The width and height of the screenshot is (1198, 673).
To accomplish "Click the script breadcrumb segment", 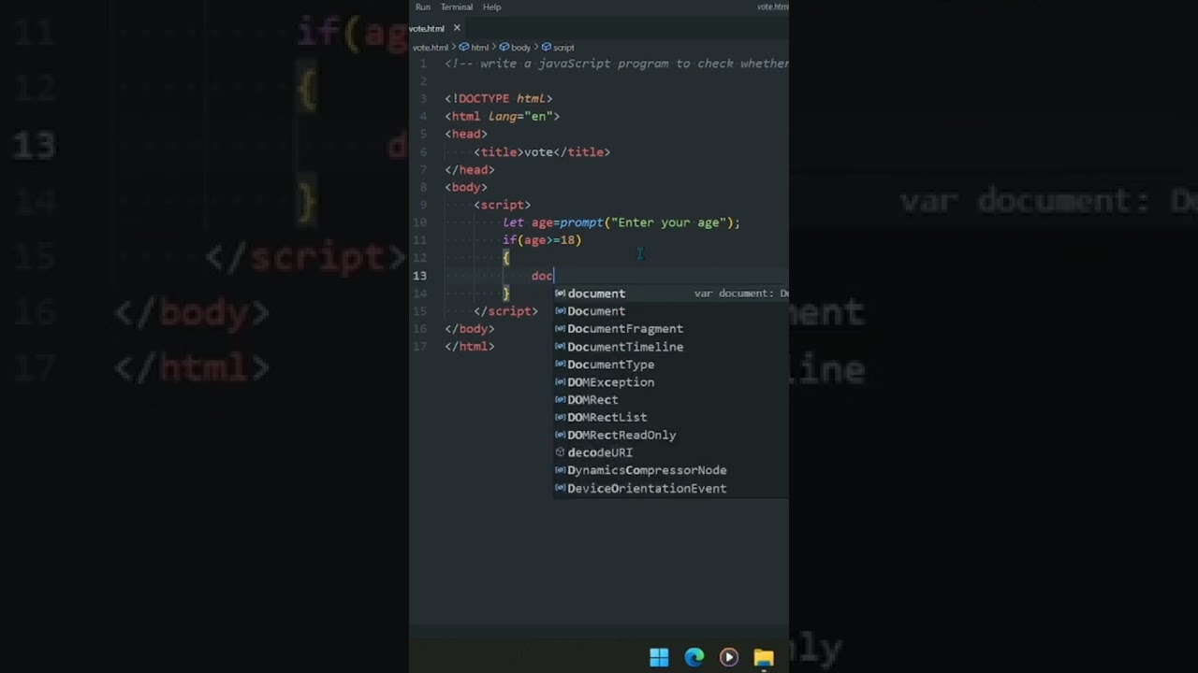I will (564, 47).
